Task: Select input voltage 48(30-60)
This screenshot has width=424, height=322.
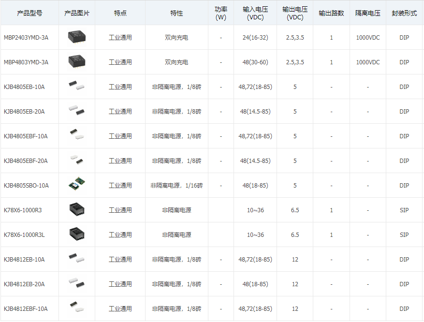Action: pos(255,62)
